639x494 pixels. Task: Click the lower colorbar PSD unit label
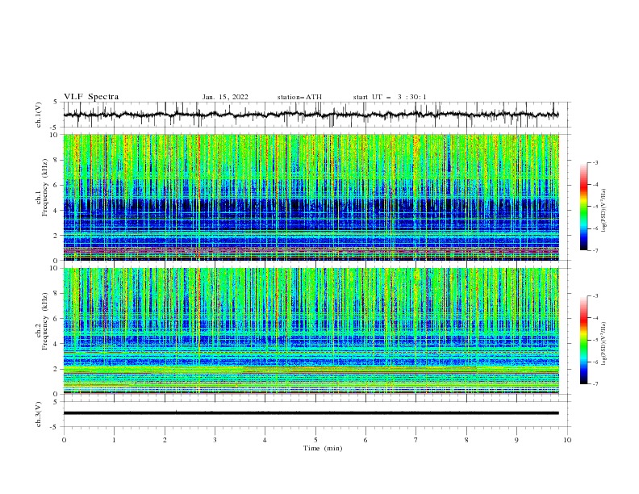click(604, 344)
